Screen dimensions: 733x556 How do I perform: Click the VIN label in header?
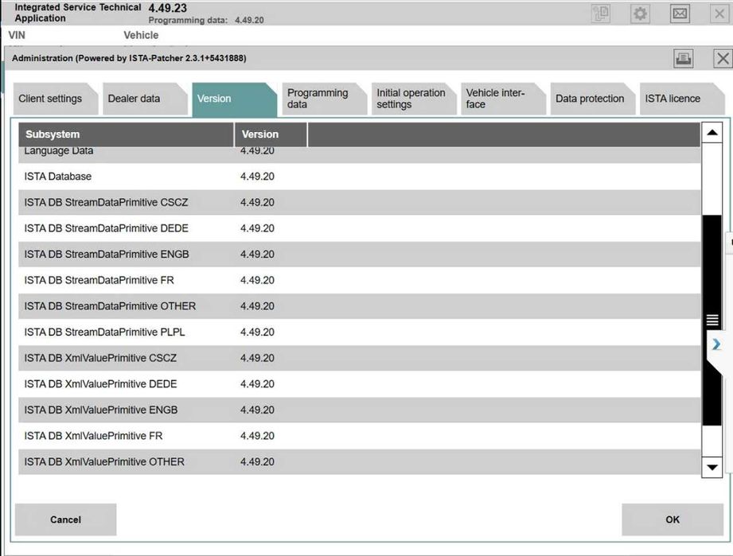pyautogui.click(x=17, y=35)
